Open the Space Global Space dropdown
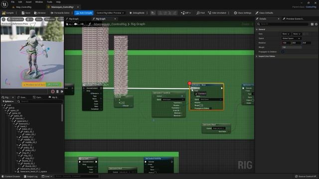 point(291,38)
